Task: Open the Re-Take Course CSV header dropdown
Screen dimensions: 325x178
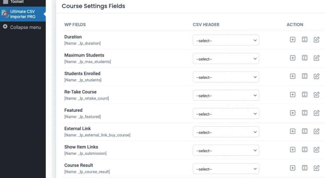Action: (226, 95)
